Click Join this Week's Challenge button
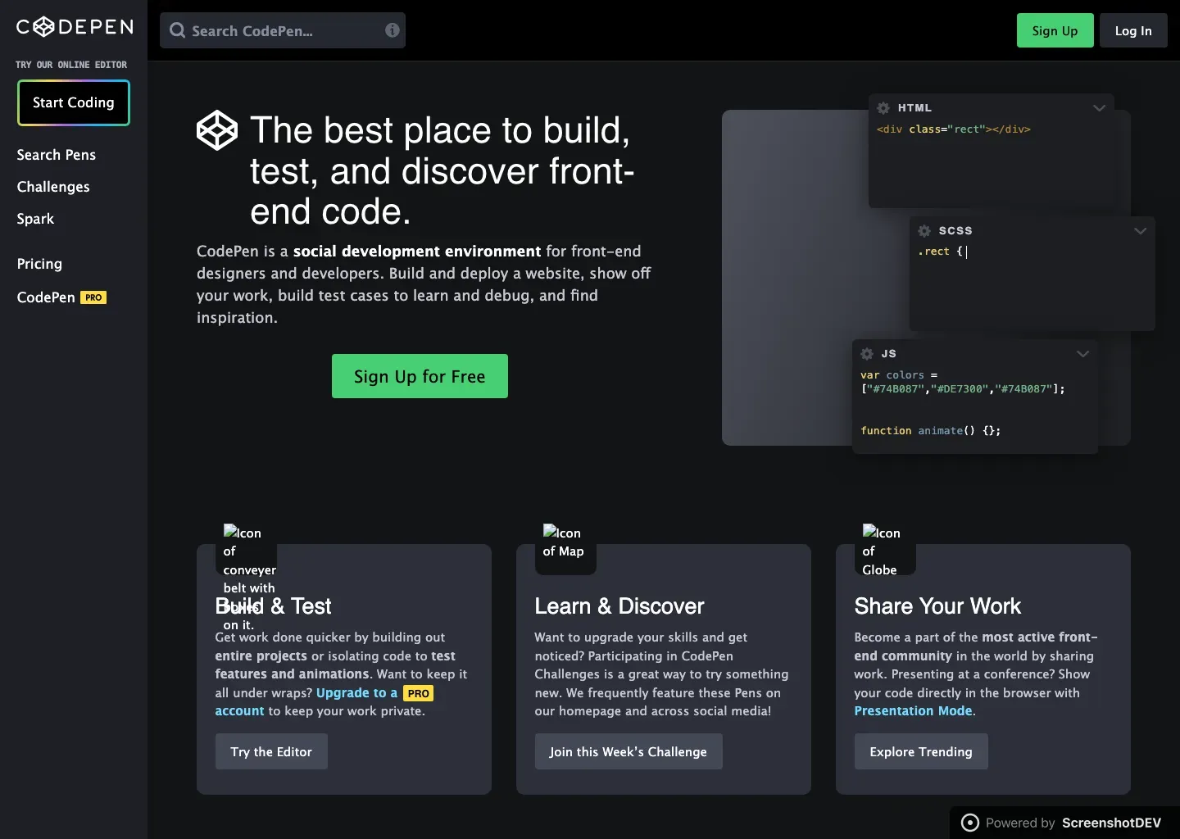Image resolution: width=1180 pixels, height=839 pixels. [629, 751]
